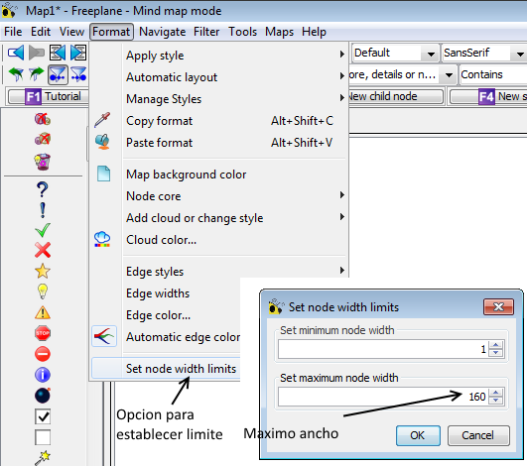Add the red STOP sign icon
527x466 pixels.
coord(43,333)
